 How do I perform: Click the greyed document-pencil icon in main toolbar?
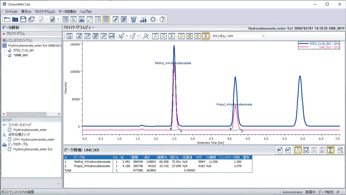(41, 19)
